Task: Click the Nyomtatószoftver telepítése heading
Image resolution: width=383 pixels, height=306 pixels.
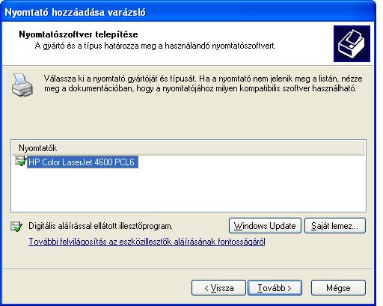Action: (79, 34)
